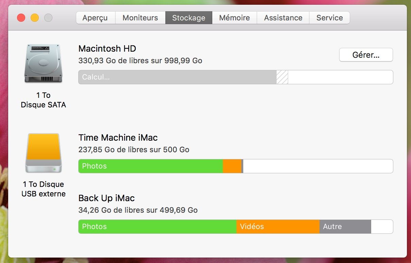Image resolution: width=411 pixels, height=263 pixels.
Task: Click the Macintosh HD internal disk icon
Action: pyautogui.click(x=43, y=64)
